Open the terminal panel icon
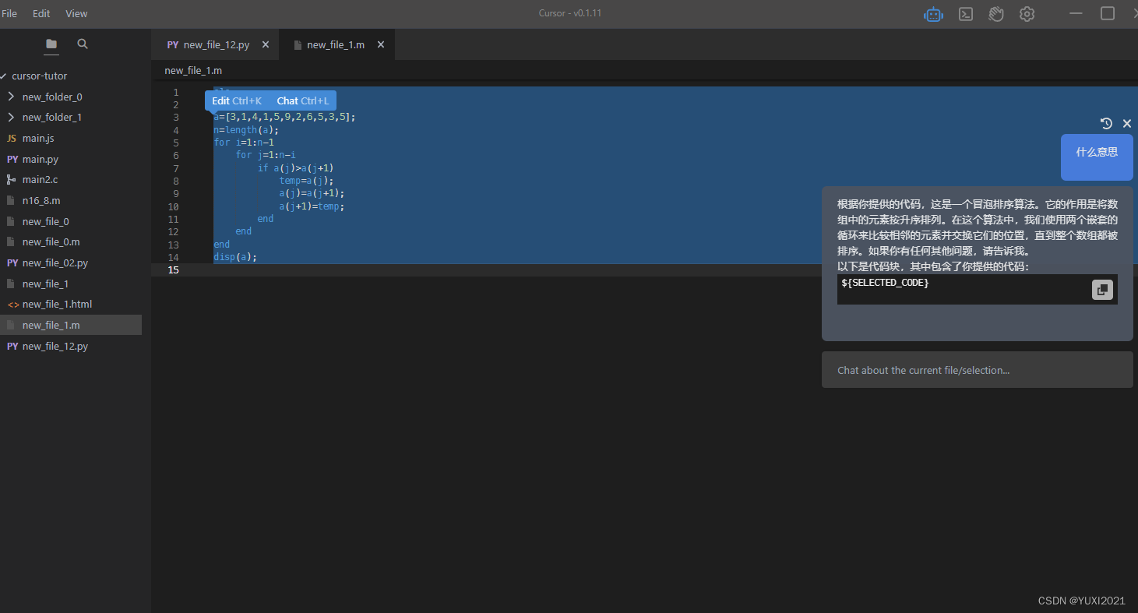 [x=965, y=14]
